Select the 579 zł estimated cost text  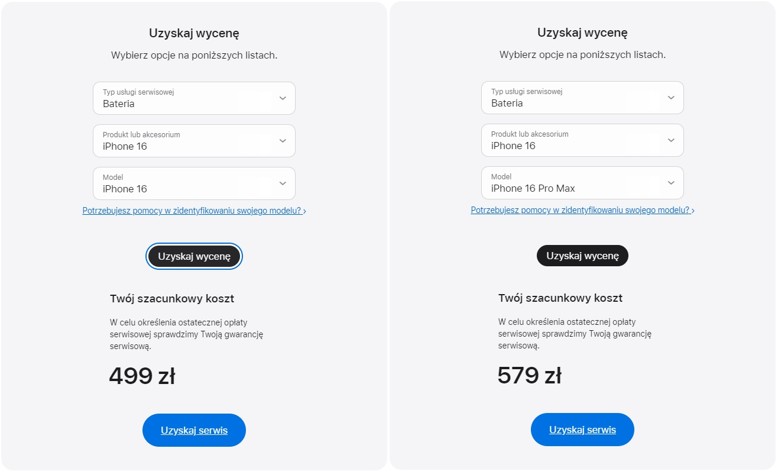click(529, 376)
